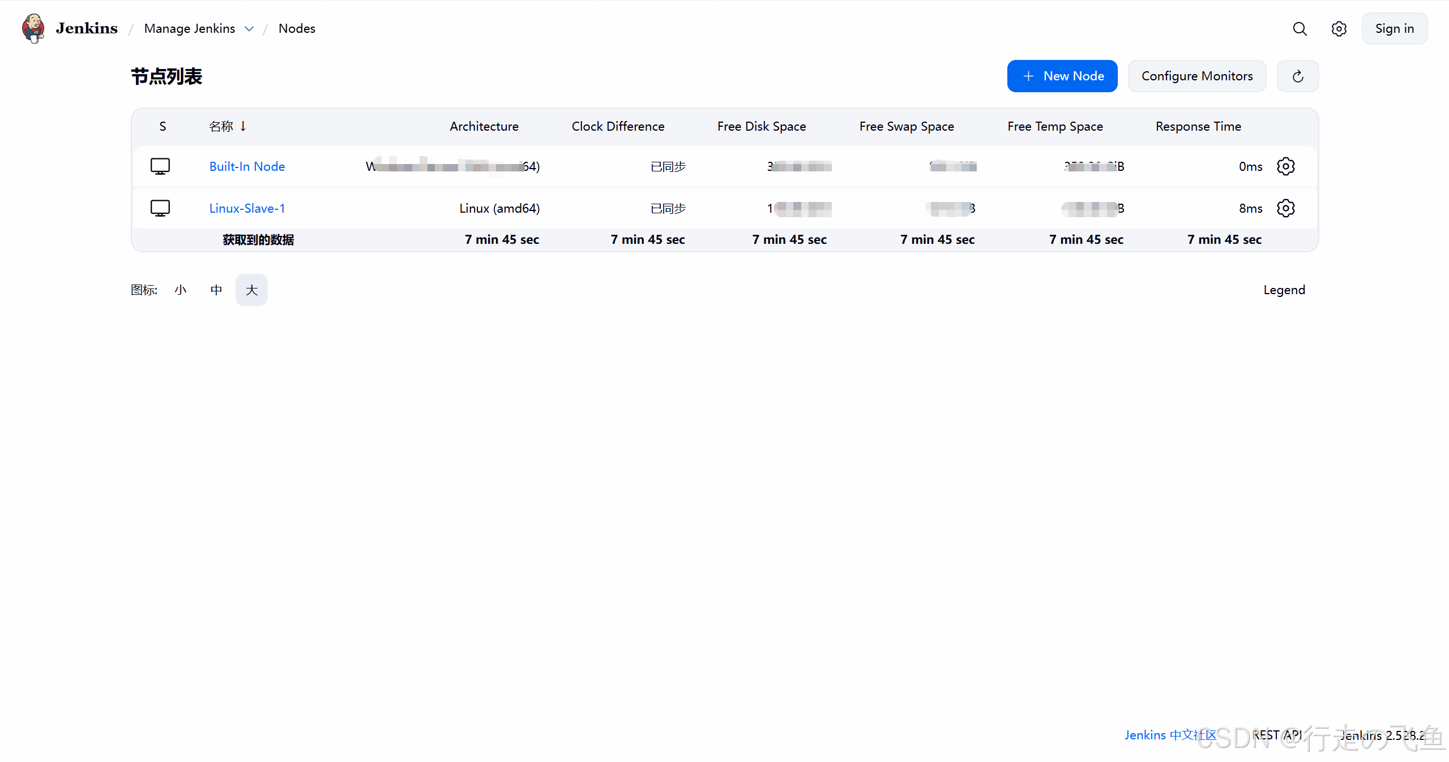
Task: Open the Jenkins home link
Action: (87, 28)
